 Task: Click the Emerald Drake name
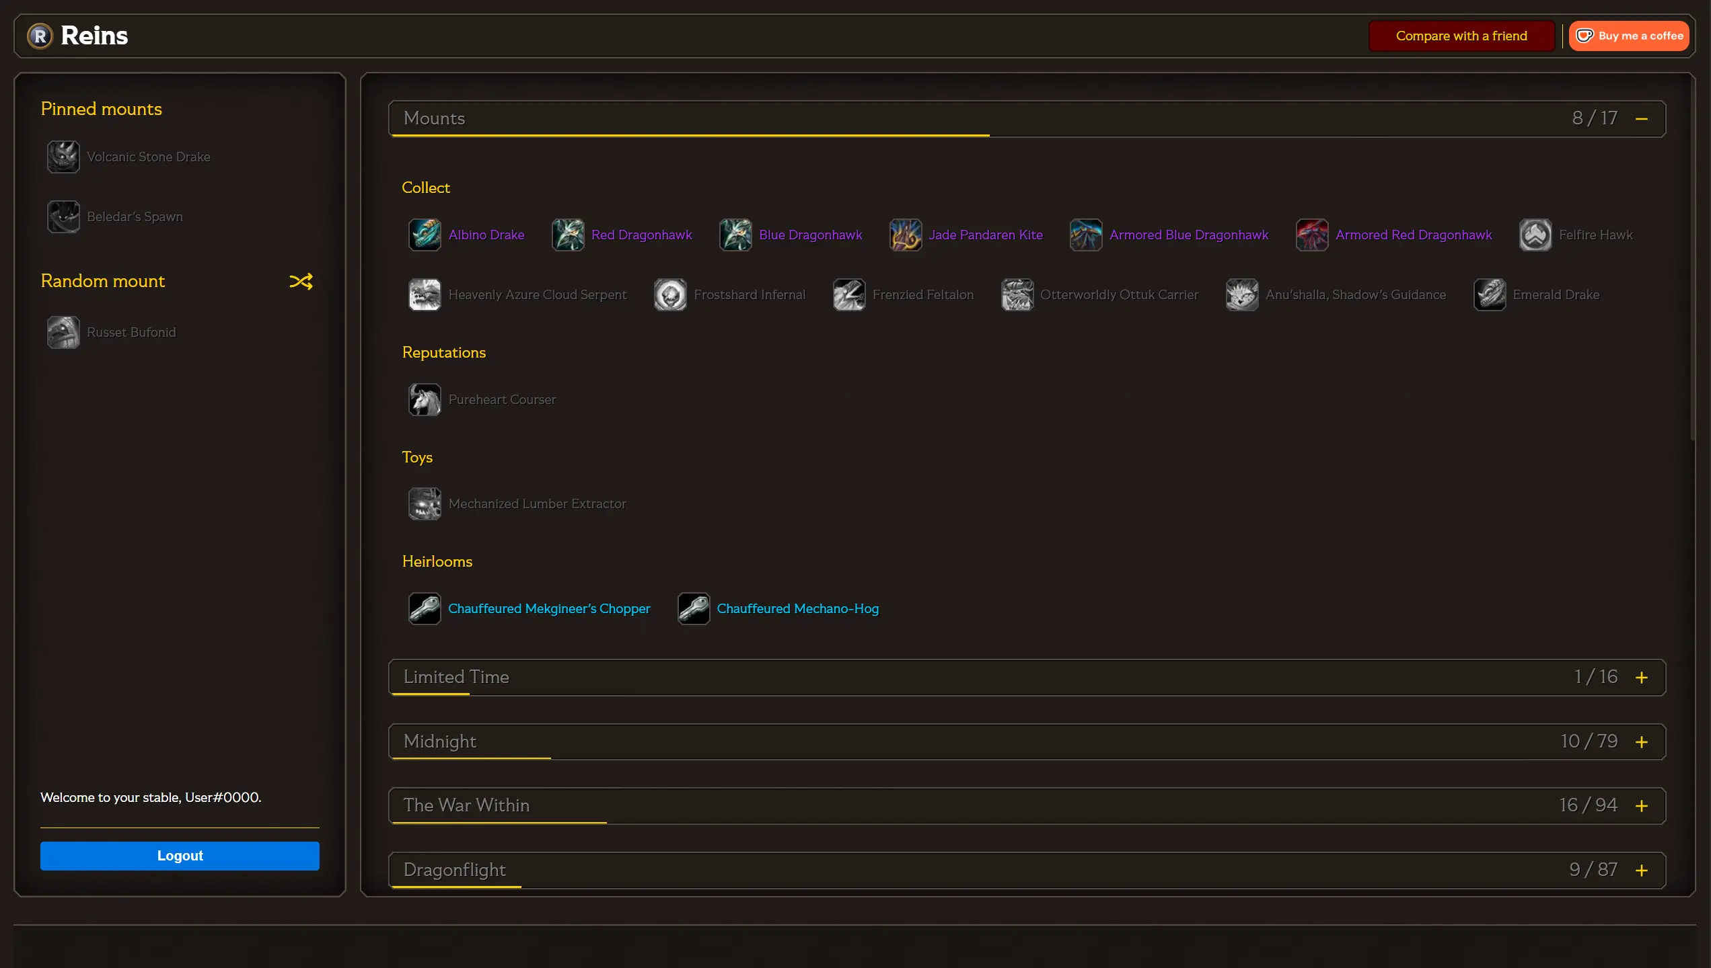coord(1556,294)
